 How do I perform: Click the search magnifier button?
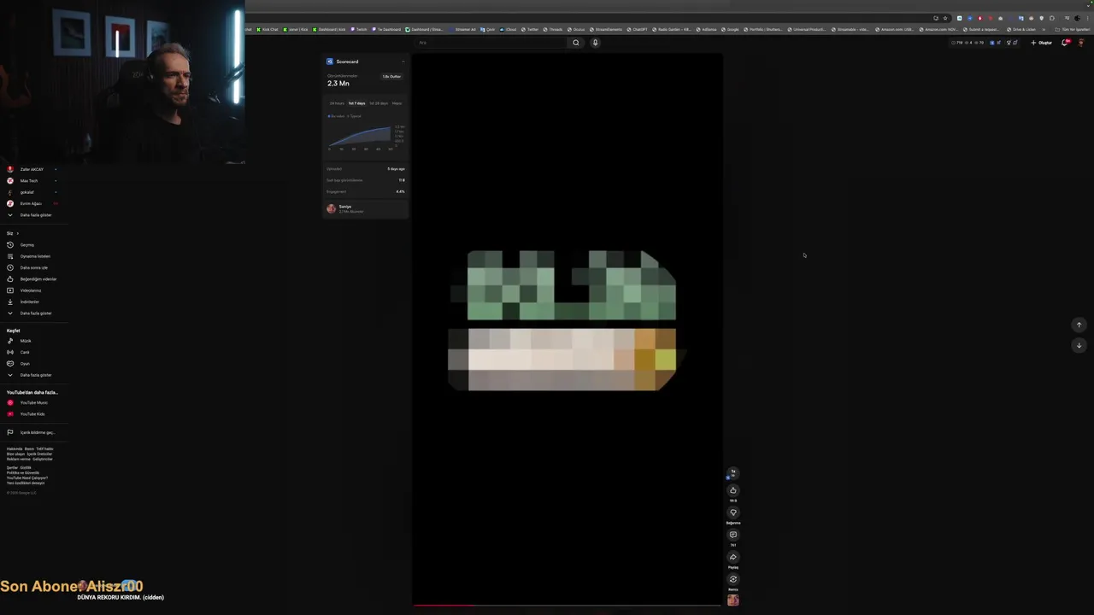coord(575,43)
